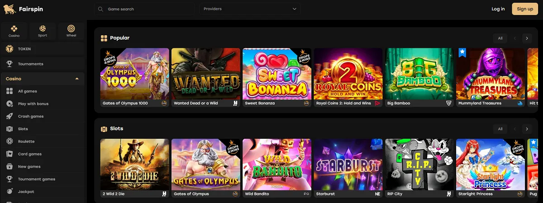The height and width of the screenshot is (203, 543).
Task: Click the Card games icon
Action: click(x=9, y=154)
